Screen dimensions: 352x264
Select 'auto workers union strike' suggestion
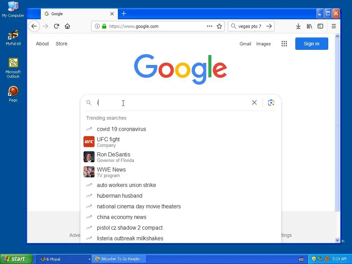point(180,185)
